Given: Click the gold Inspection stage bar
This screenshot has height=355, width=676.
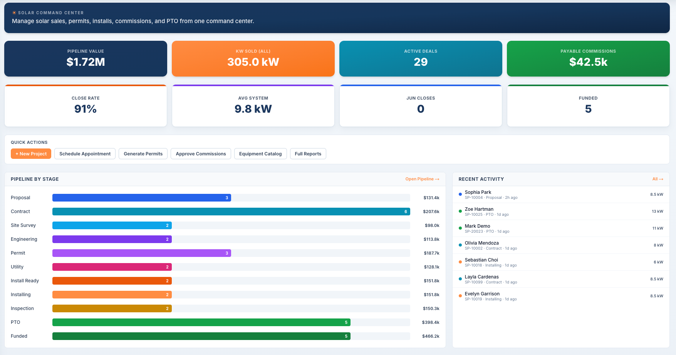Looking at the screenshot, I should [112, 308].
